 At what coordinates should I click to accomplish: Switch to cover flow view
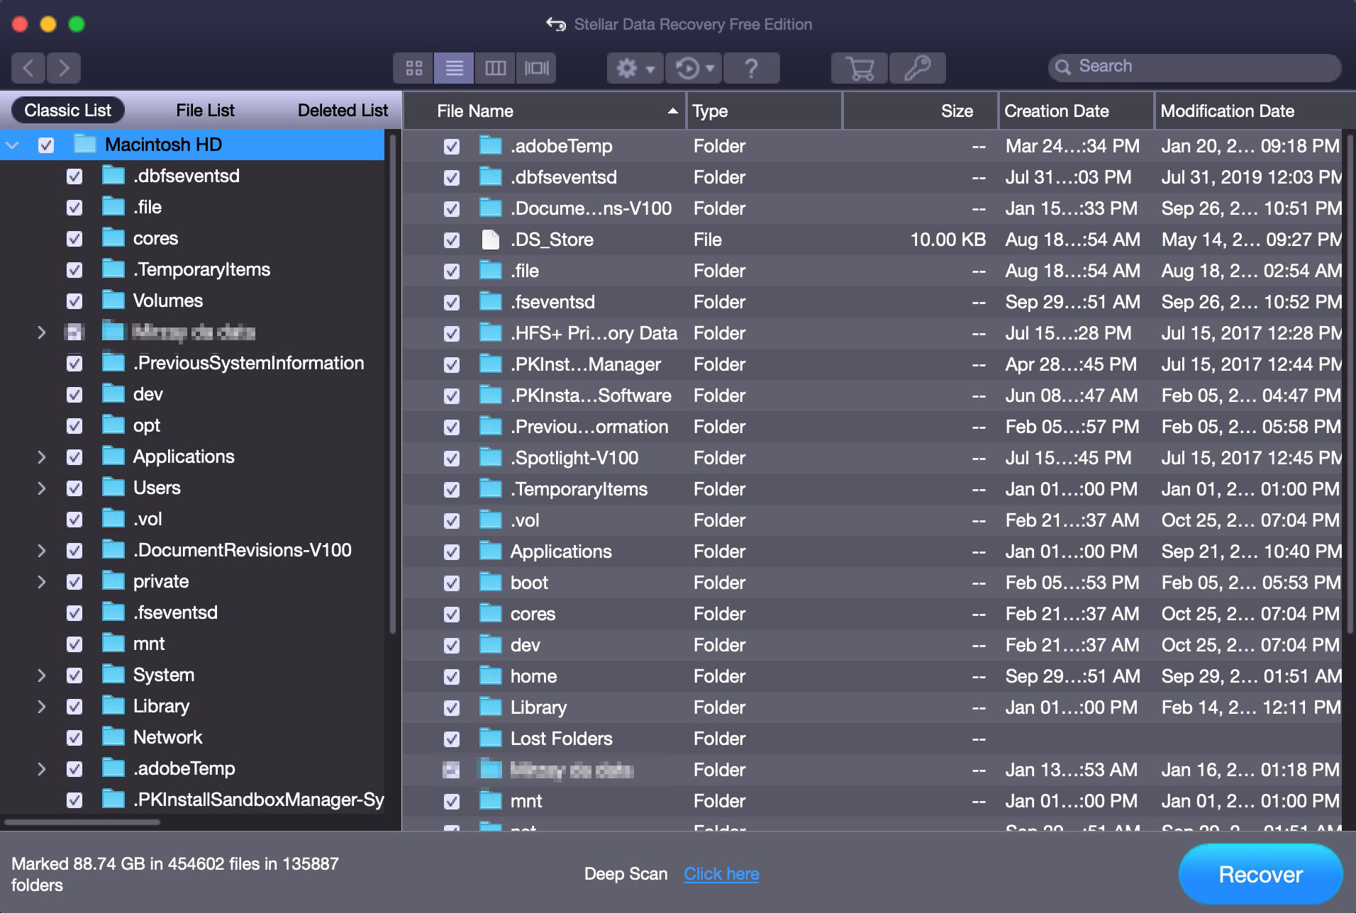click(x=536, y=68)
